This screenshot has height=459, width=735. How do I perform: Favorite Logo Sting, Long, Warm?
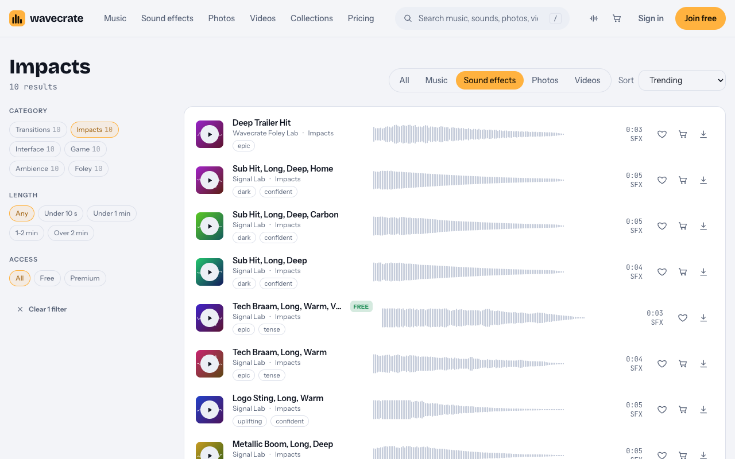[662, 410]
